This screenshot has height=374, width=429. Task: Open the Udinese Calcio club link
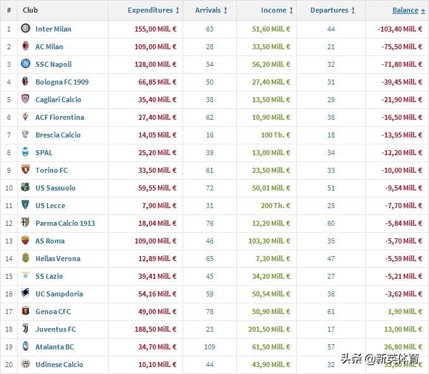tap(59, 365)
